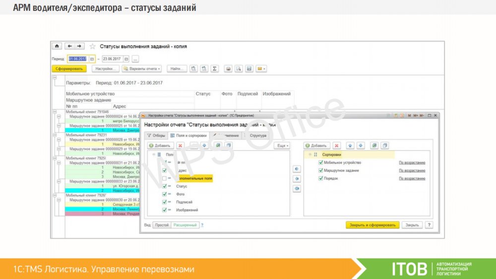Screen dimensions: 496x279
Task: Uncheck the Статус field checkbox
Action: 165,186
